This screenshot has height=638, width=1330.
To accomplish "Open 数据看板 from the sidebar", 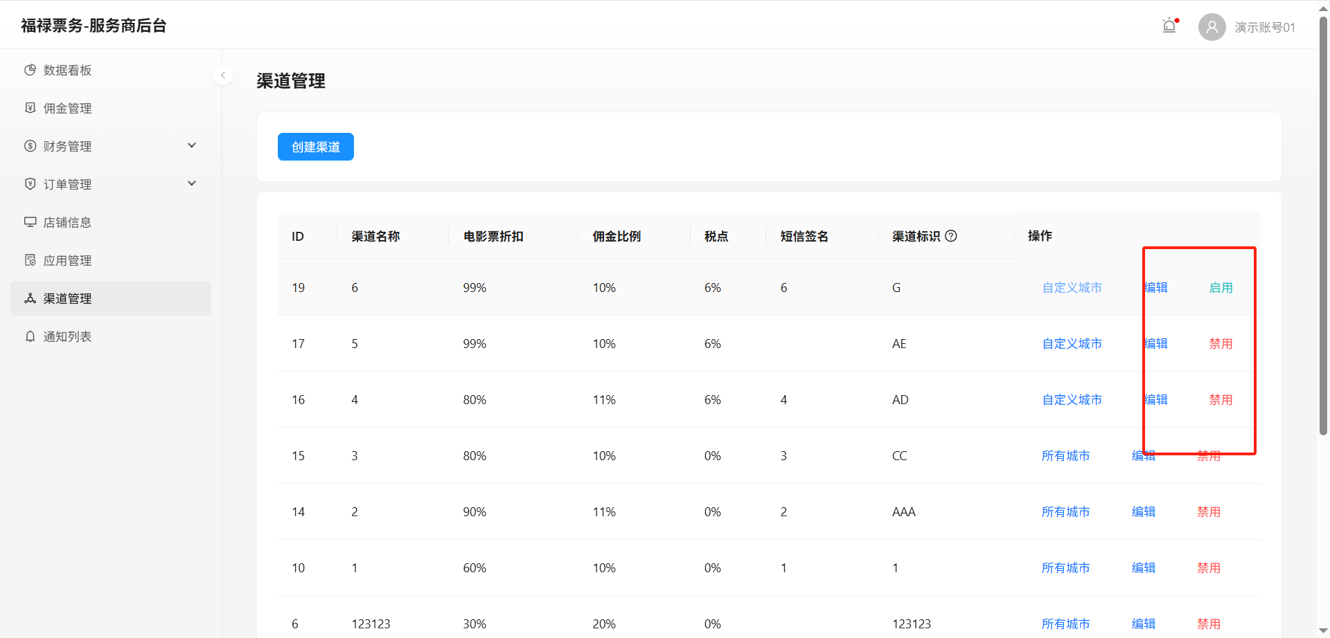I will (67, 70).
